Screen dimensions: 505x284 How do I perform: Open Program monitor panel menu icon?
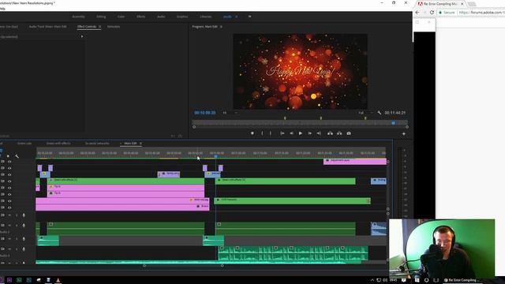coord(221,27)
